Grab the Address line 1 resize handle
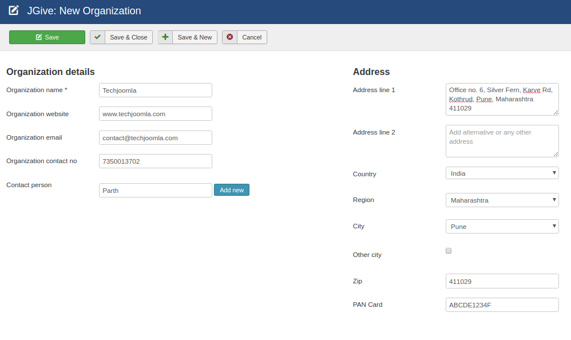The image size is (571, 340). pyautogui.click(x=556, y=113)
